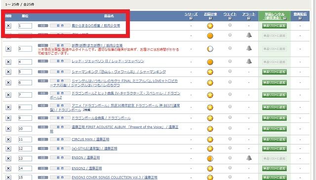316x180 pixels.
Task: Delete the ENSON row ranked 13
Action: point(8,158)
